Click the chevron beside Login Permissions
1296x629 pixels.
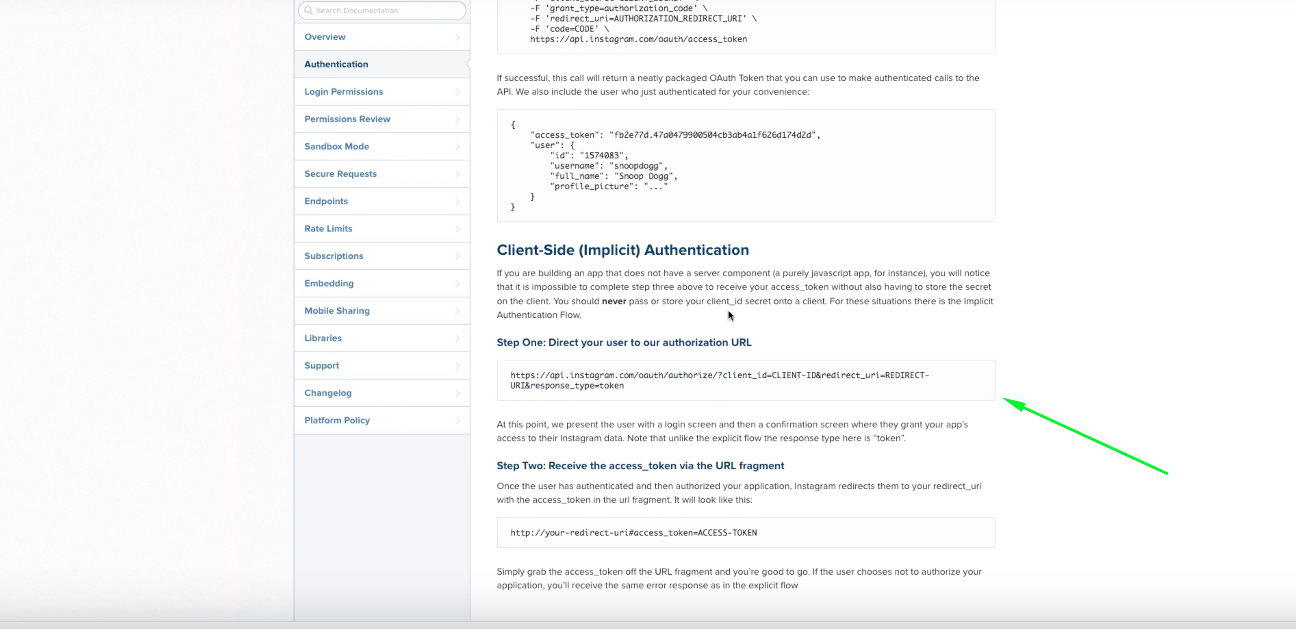click(x=457, y=92)
